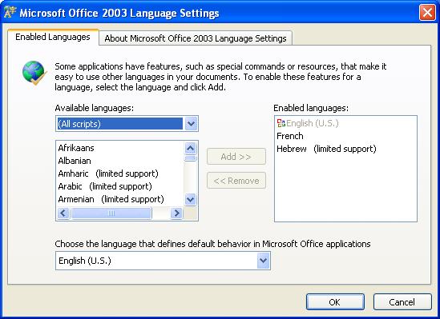
Task: Select Amharic (limited support) in the list
Action: (x=120, y=173)
